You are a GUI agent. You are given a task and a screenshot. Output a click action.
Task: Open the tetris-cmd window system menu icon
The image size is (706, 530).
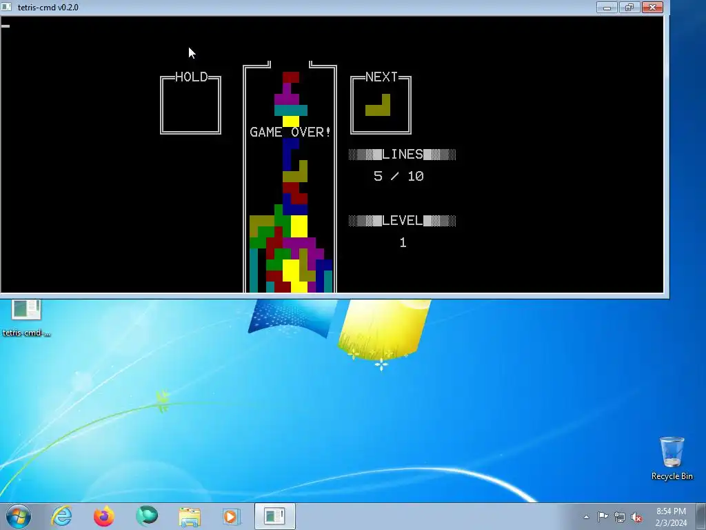(x=7, y=7)
